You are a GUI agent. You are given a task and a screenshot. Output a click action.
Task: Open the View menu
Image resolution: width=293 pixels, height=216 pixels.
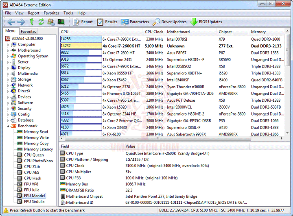(x=19, y=13)
